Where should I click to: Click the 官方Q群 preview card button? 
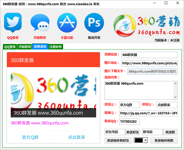tap(30, 137)
